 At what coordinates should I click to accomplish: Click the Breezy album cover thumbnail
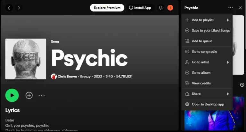coord(26,59)
